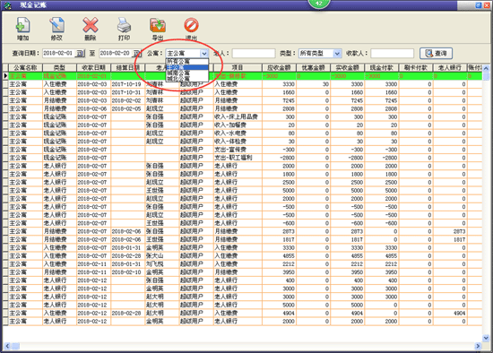Click the 收款人 payee input field
This screenshot has width=493, height=353.
392,54
